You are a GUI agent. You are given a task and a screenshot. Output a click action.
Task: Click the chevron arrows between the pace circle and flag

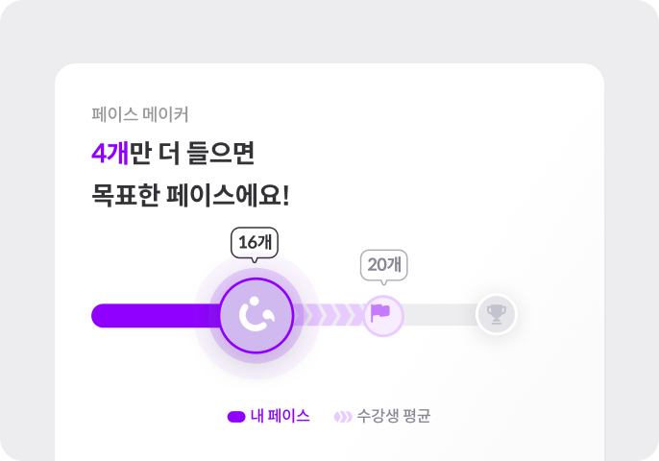coord(329,315)
